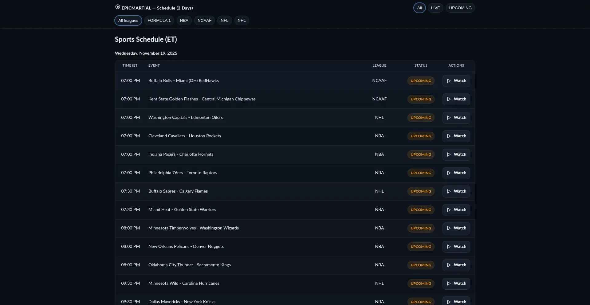
Task: Click play icon for Sabres vs Flames
Action: pos(449,191)
